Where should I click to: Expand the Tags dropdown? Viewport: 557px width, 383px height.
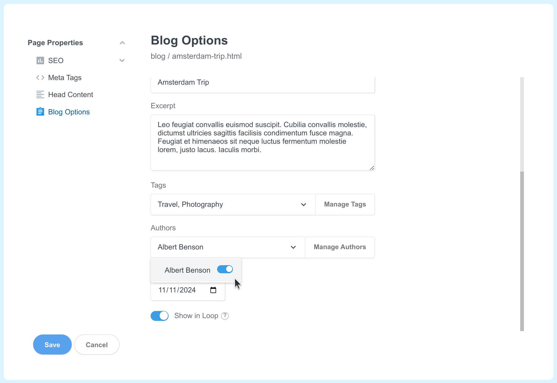click(303, 204)
